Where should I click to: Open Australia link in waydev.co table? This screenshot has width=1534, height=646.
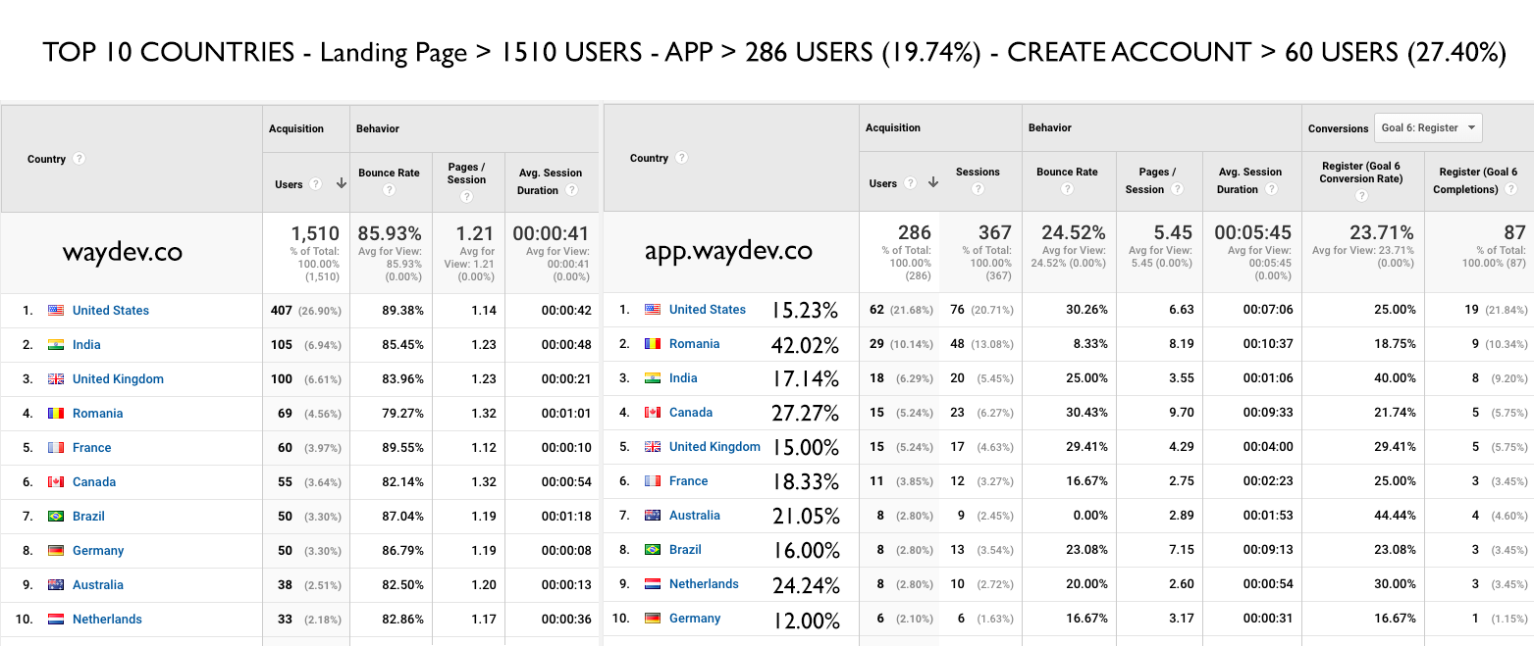[x=98, y=585]
